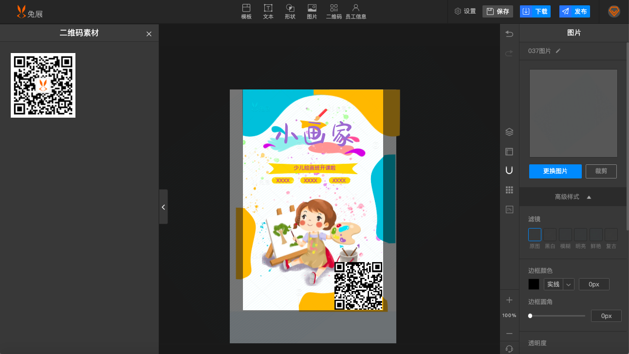Select the QR code material thumbnail

click(43, 85)
